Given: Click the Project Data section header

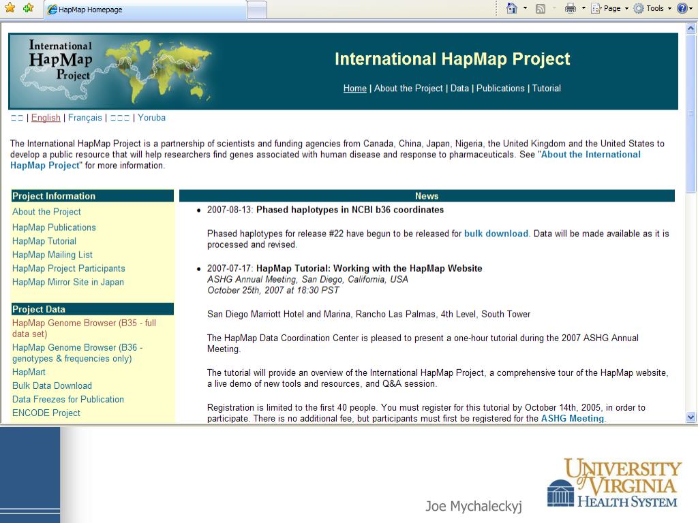Looking at the screenshot, I should coord(93,309).
